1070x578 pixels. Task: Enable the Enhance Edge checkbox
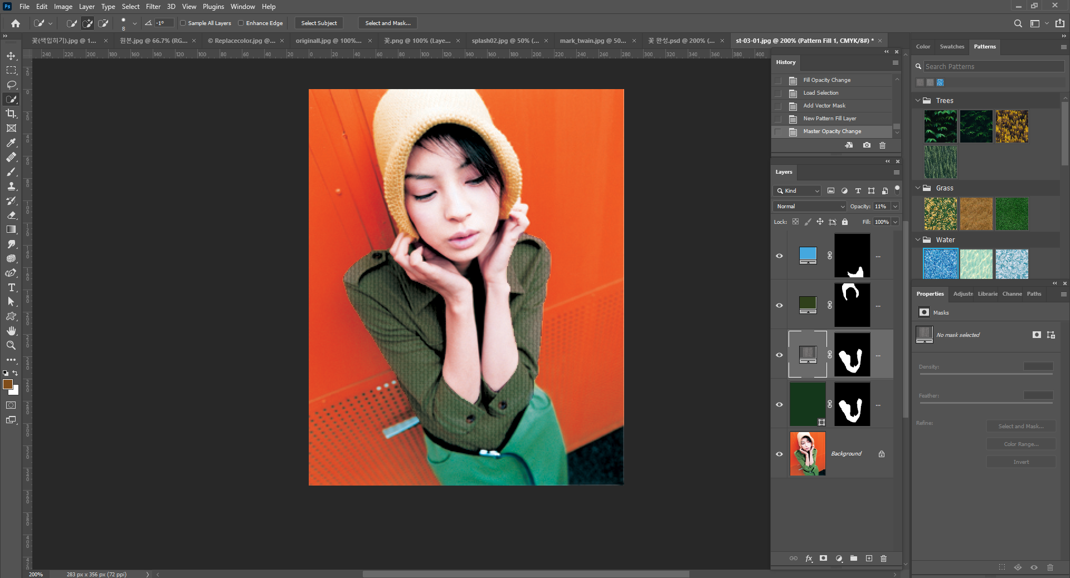(x=241, y=23)
